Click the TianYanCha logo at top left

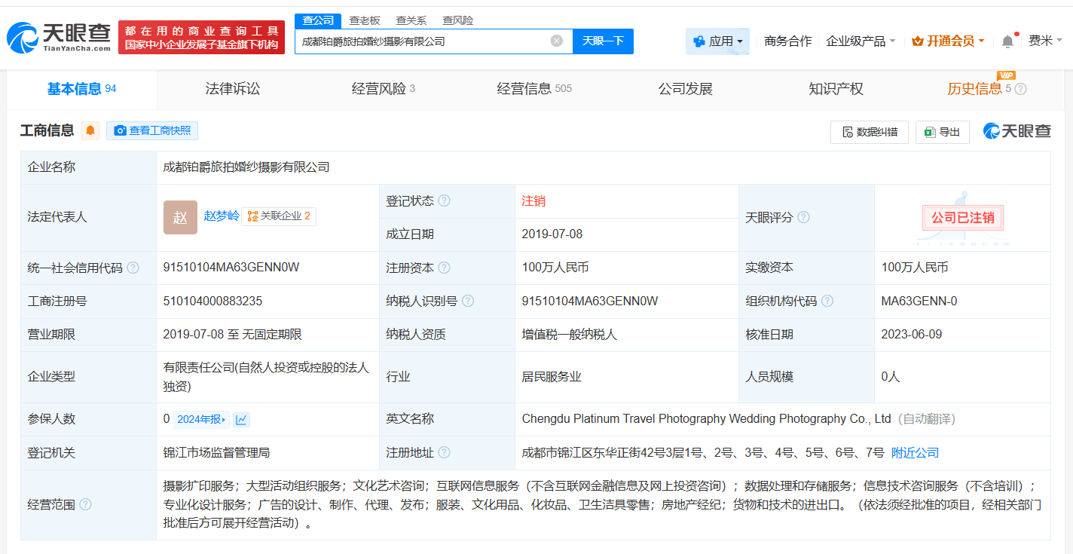[59, 36]
